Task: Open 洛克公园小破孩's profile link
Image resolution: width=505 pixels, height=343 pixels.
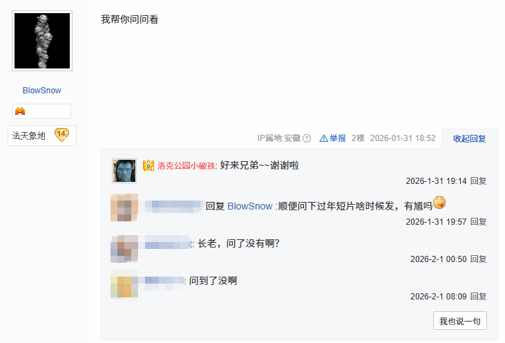Action: click(187, 166)
